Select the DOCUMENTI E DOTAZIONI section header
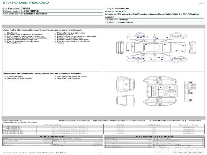This screenshot has width=207, height=155. pyautogui.click(x=154, y=136)
